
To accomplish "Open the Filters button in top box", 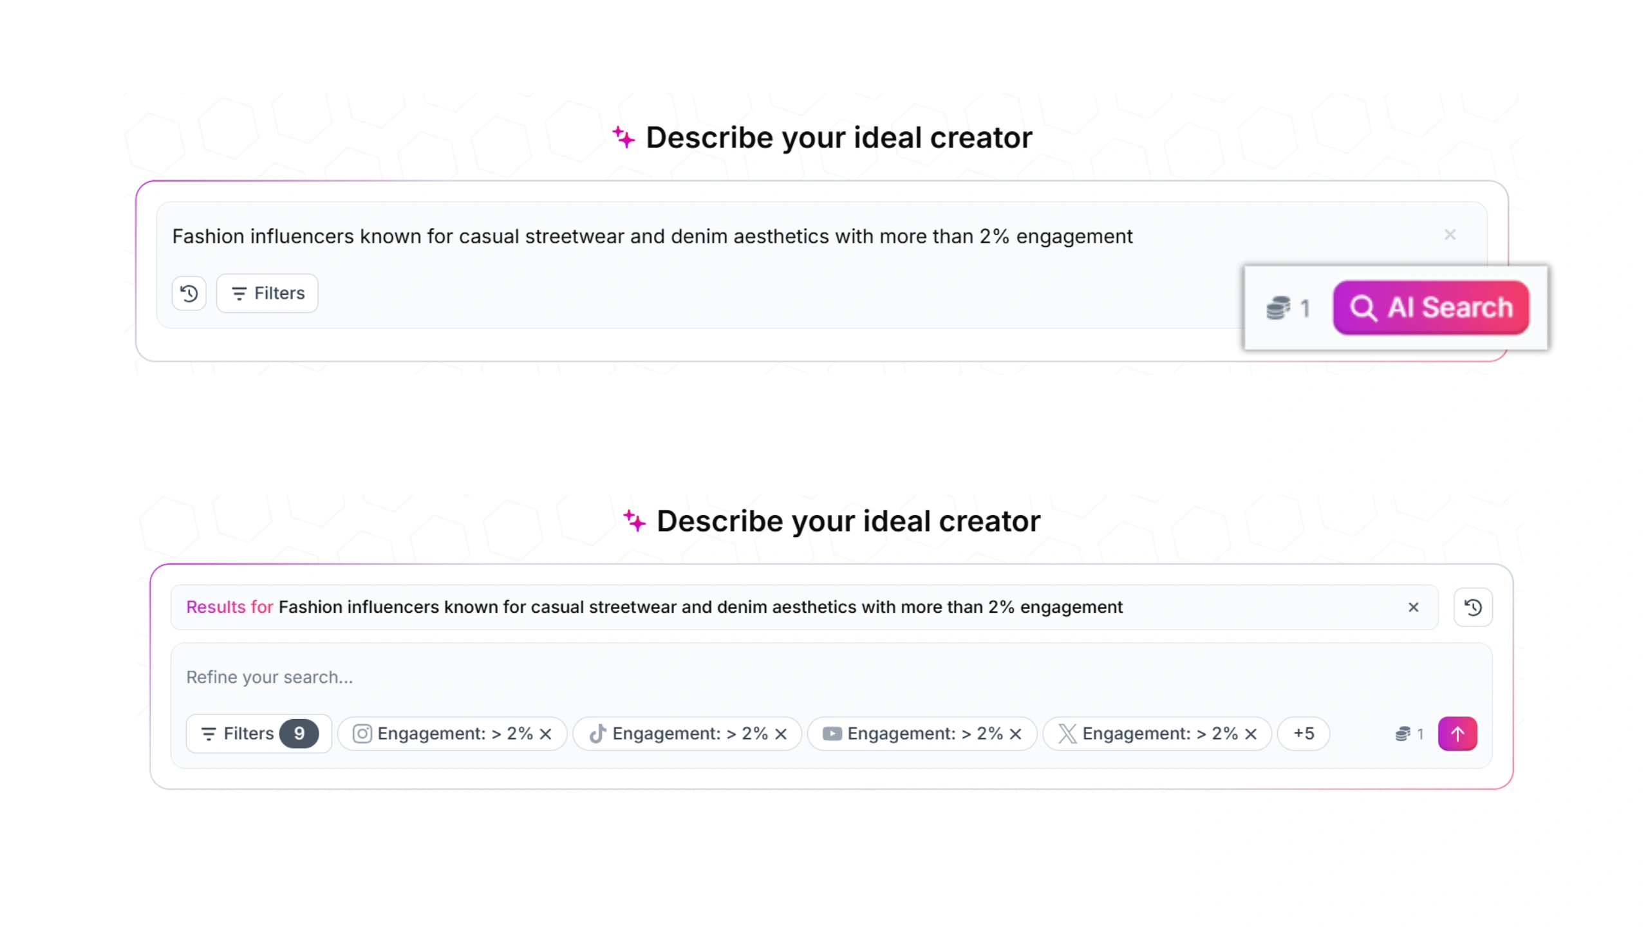I will click(267, 294).
